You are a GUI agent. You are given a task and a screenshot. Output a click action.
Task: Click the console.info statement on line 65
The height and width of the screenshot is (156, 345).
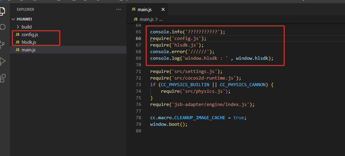(188, 32)
